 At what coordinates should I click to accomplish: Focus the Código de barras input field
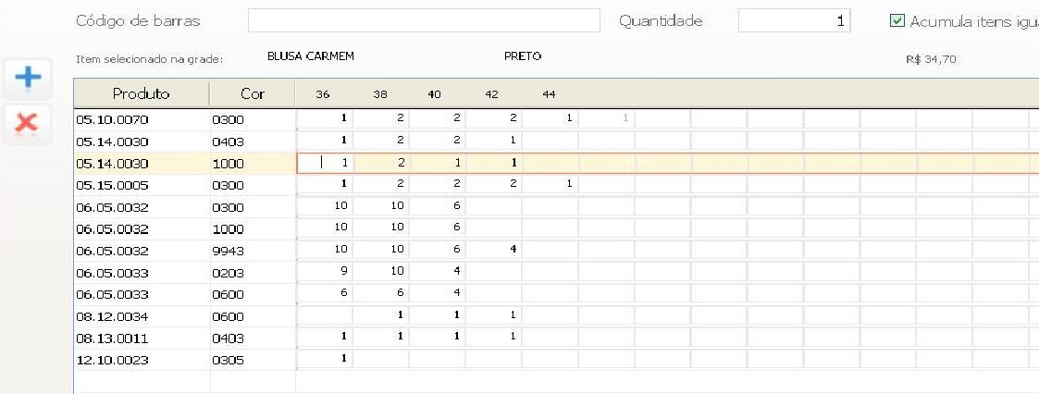(x=424, y=20)
